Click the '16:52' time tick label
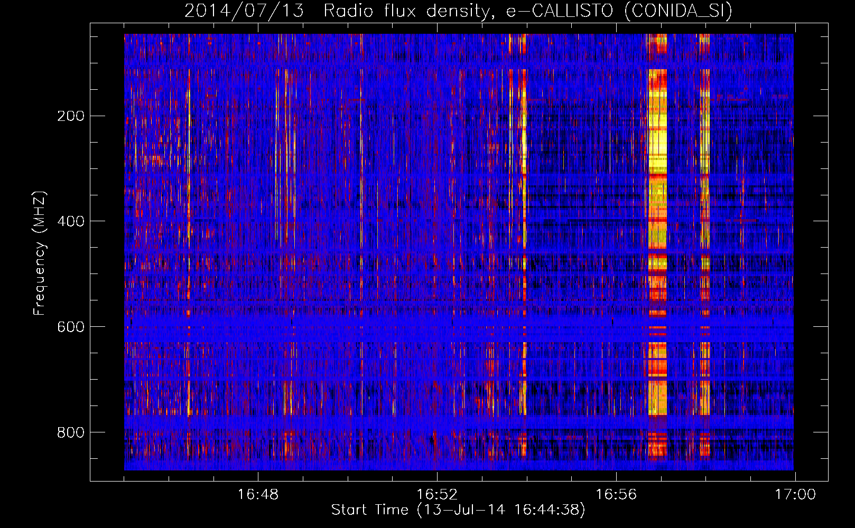 [x=437, y=495]
